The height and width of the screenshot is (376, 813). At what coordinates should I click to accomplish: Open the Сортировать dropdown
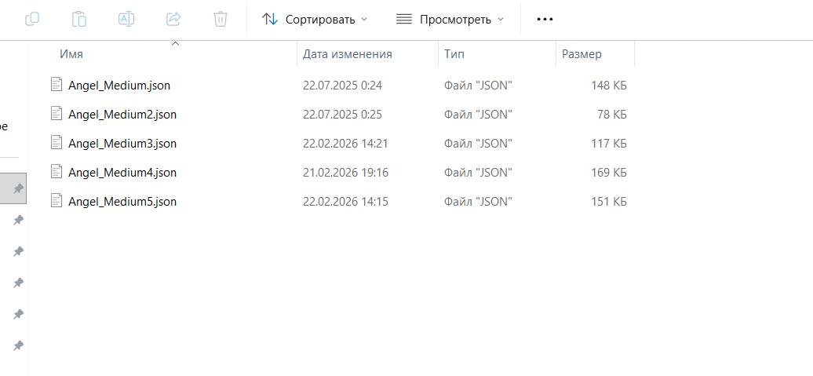[315, 19]
